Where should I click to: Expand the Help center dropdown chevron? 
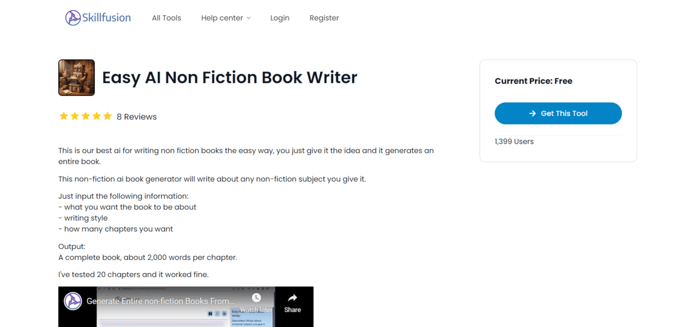tap(249, 18)
